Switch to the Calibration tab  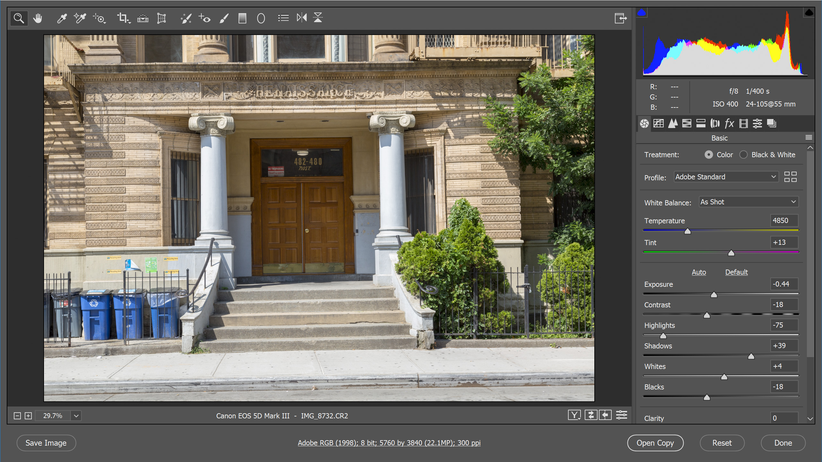click(x=743, y=124)
